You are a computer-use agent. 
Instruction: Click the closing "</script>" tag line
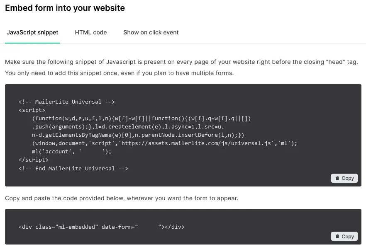coord(34,160)
